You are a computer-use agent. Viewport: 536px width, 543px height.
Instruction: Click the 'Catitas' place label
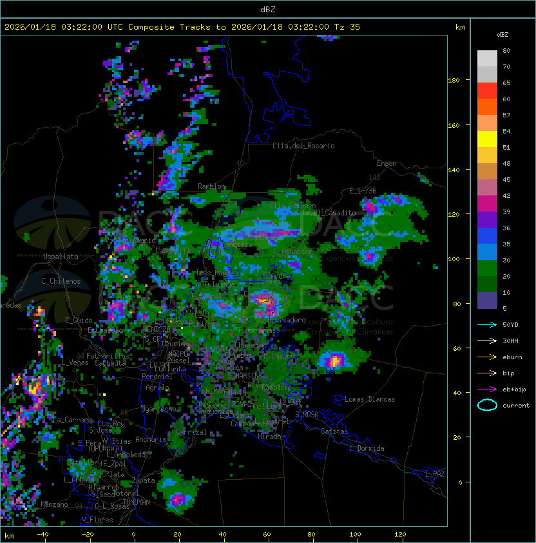pos(334,431)
